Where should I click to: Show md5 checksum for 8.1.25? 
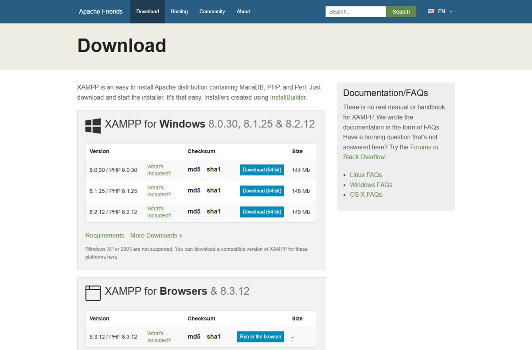pyautogui.click(x=194, y=191)
